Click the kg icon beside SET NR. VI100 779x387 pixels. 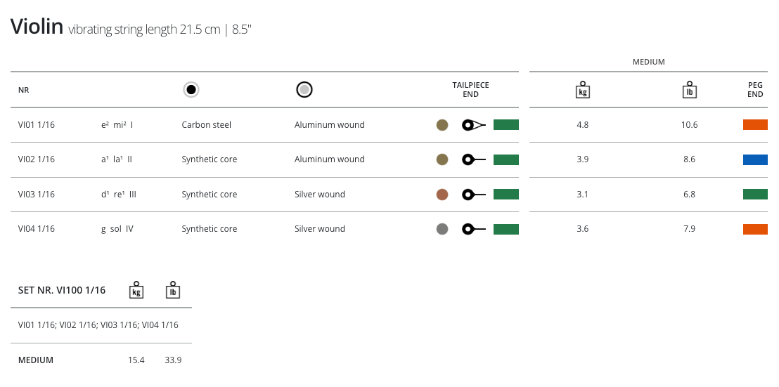tap(136, 290)
